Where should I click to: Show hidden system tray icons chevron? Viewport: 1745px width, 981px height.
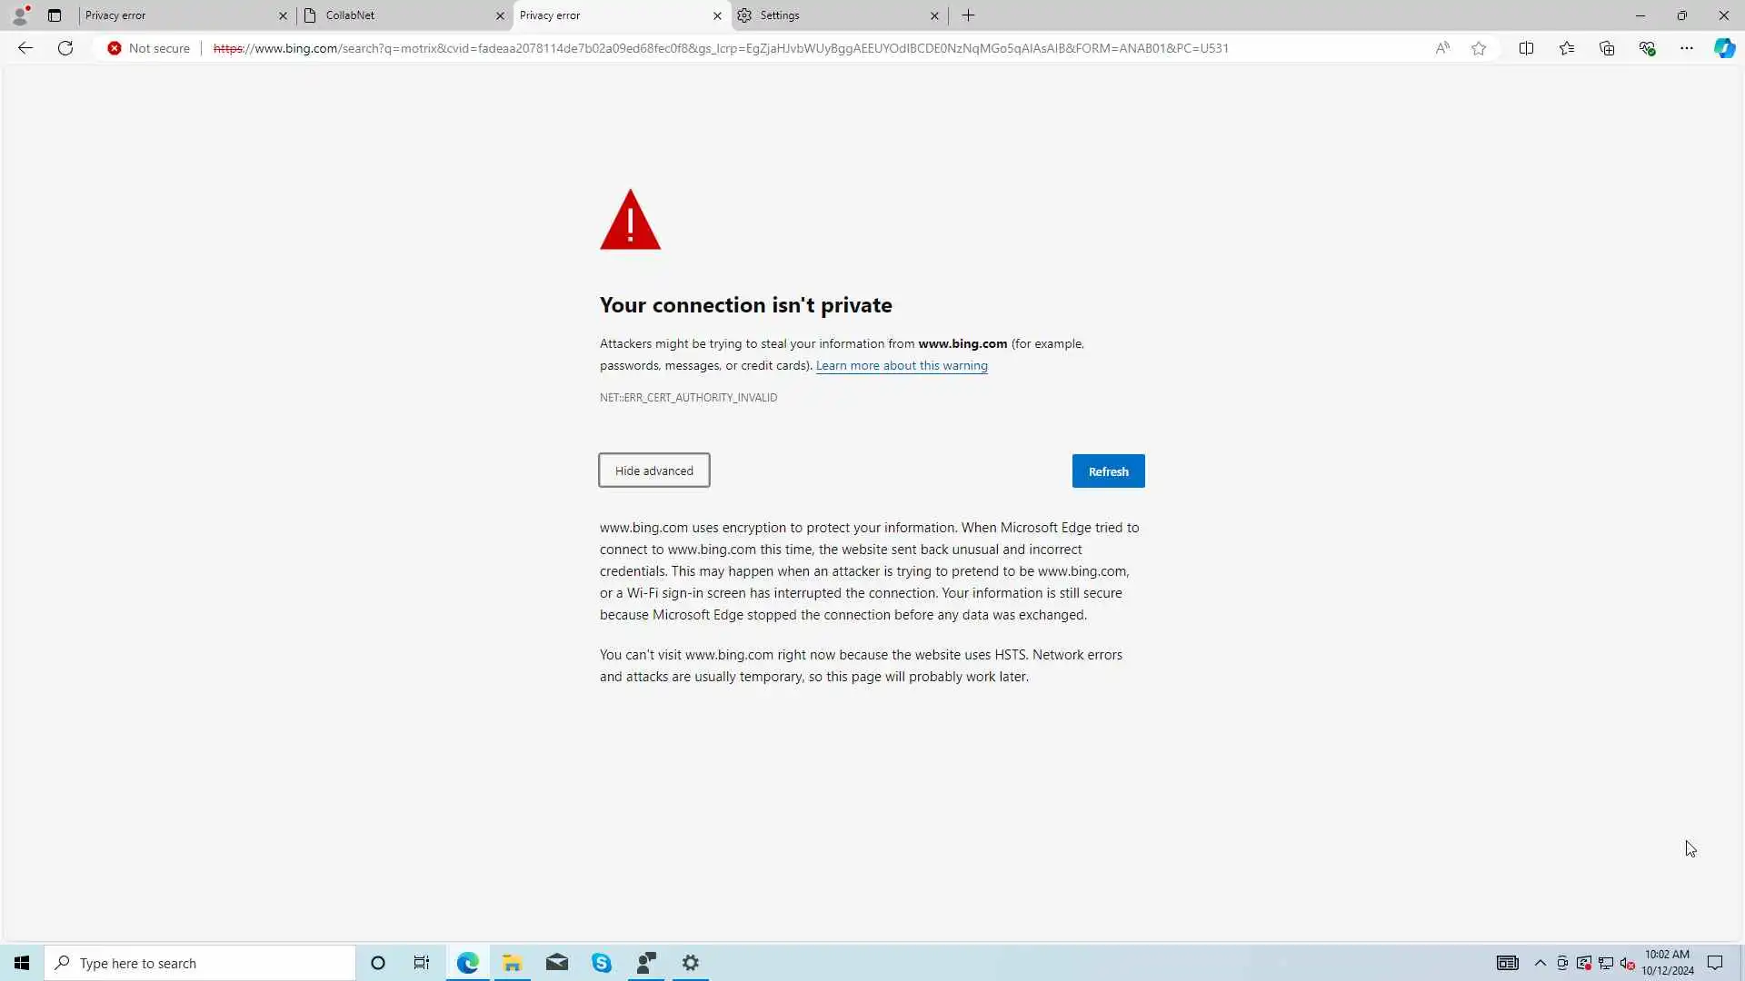tap(1541, 963)
